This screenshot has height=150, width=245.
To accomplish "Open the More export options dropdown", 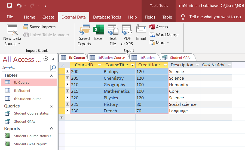I will pyautogui.click(x=159, y=43).
